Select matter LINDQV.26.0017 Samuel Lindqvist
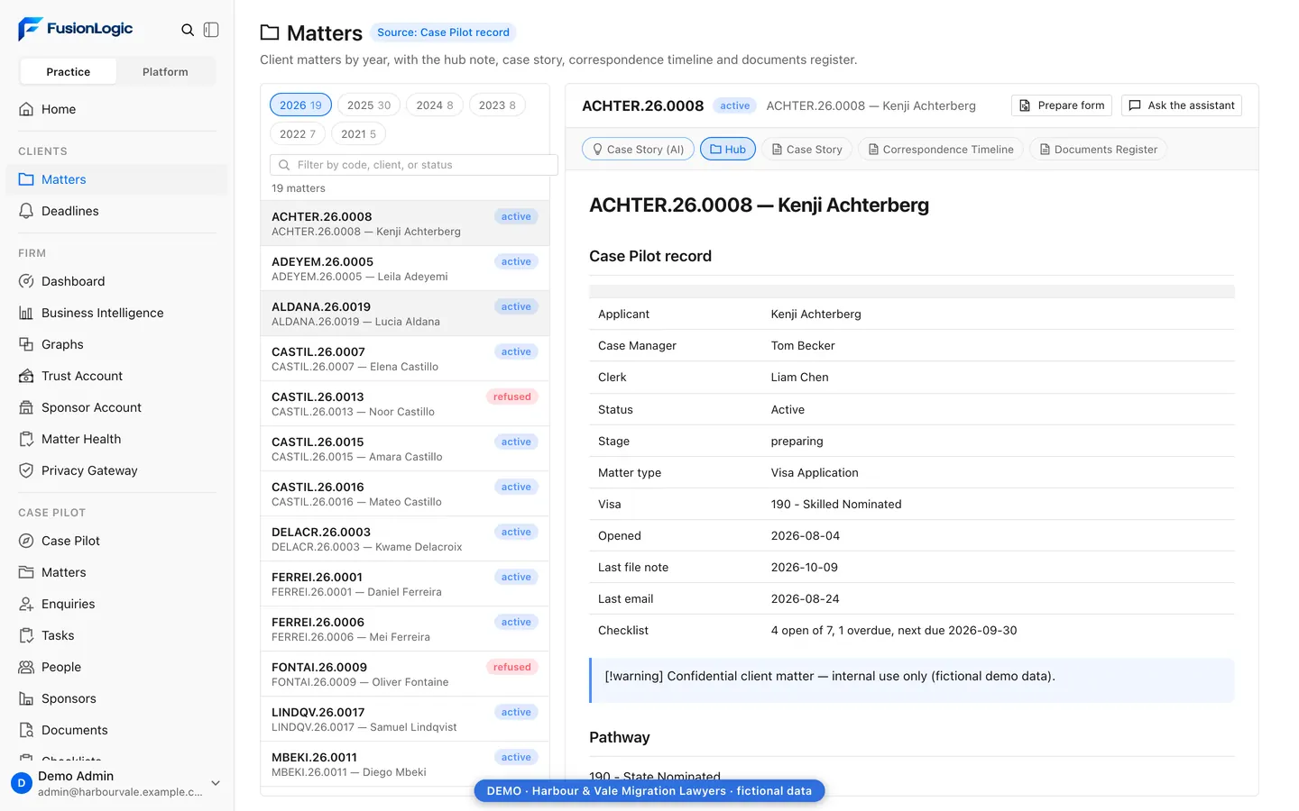 click(405, 719)
